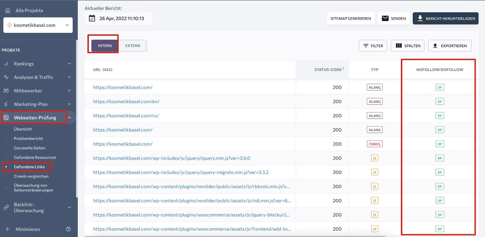Click the Webseiten-Prüfung magnifier icon
The image size is (485, 237).
tap(6, 118)
